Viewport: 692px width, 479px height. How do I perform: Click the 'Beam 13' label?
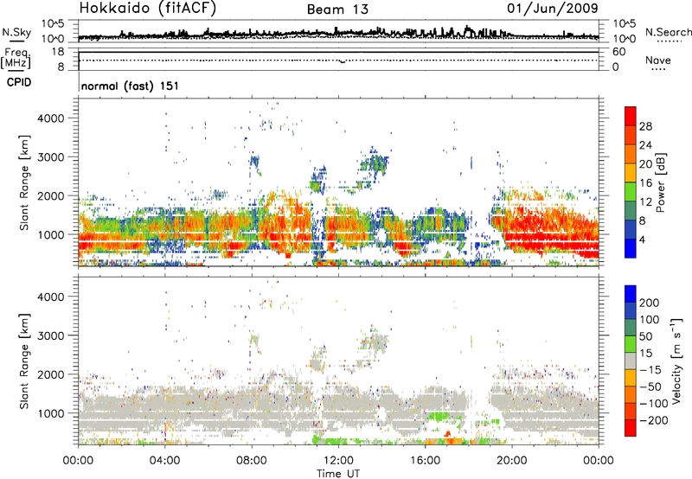point(337,10)
